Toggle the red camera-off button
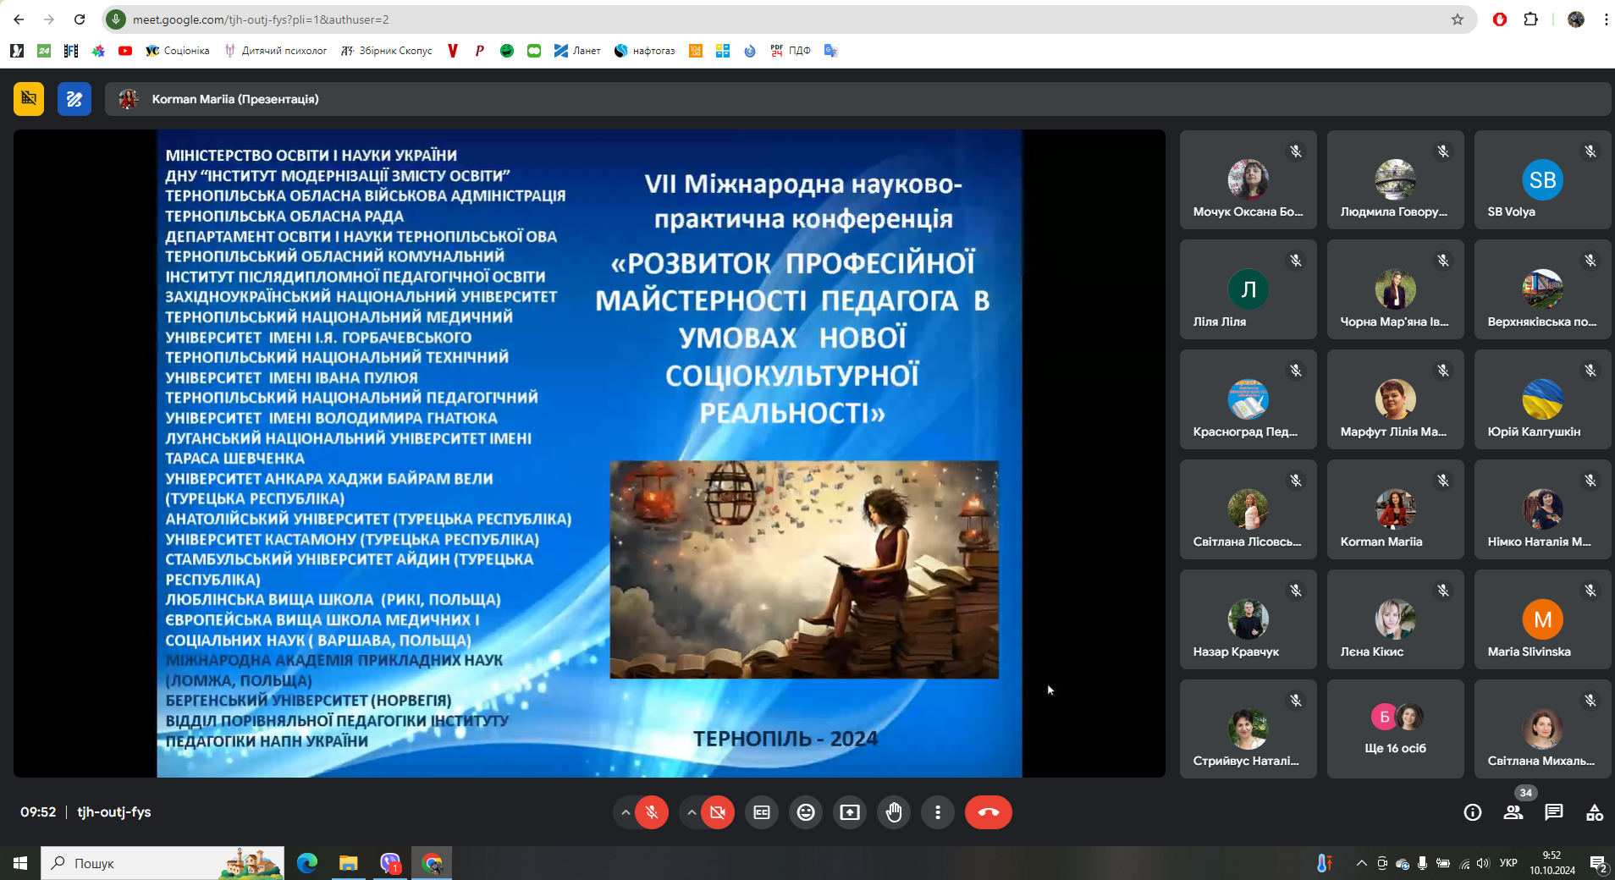Viewport: 1615px width, 880px height. (x=718, y=812)
